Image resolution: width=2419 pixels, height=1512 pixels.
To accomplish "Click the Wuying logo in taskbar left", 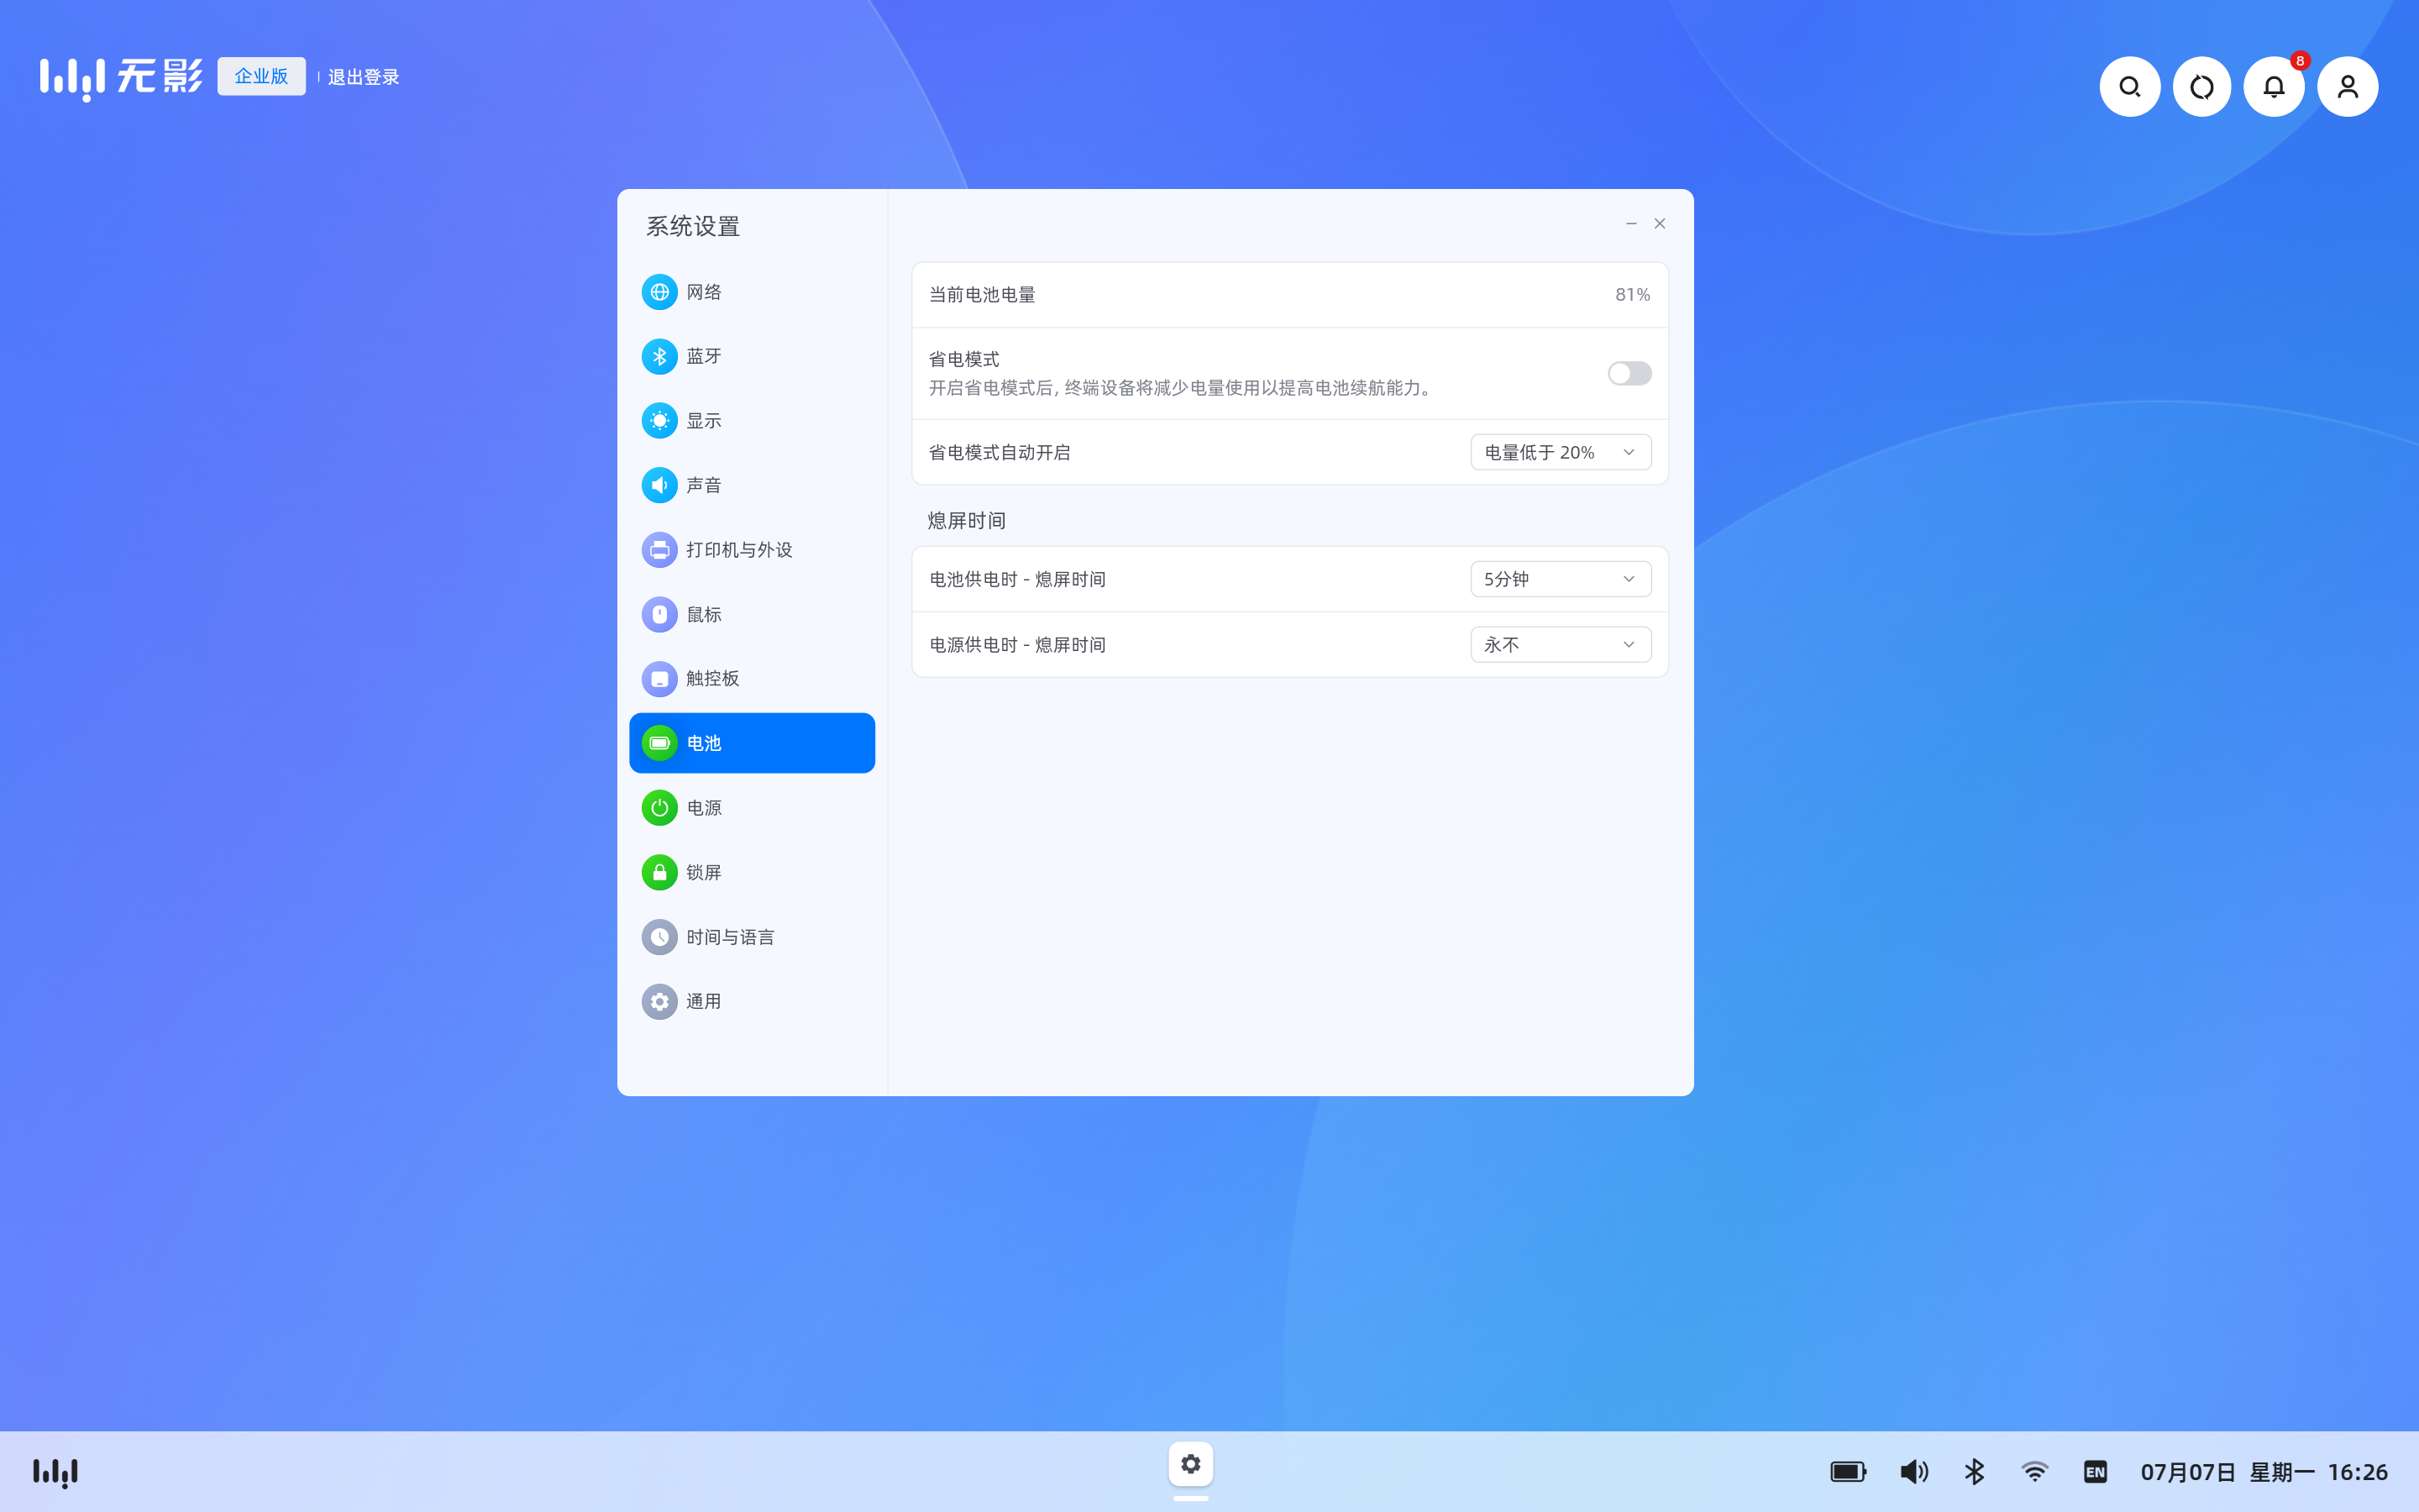I will coord(56,1472).
